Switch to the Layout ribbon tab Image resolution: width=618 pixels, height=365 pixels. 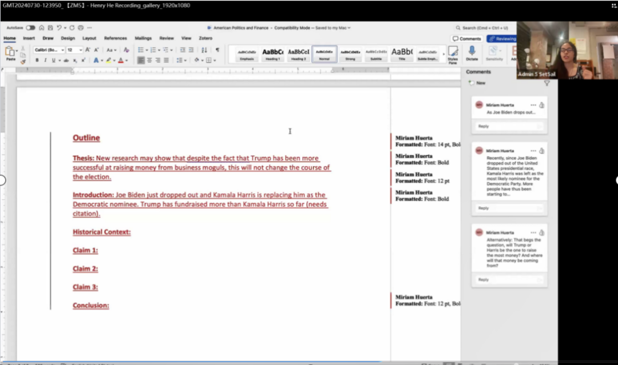pos(89,38)
